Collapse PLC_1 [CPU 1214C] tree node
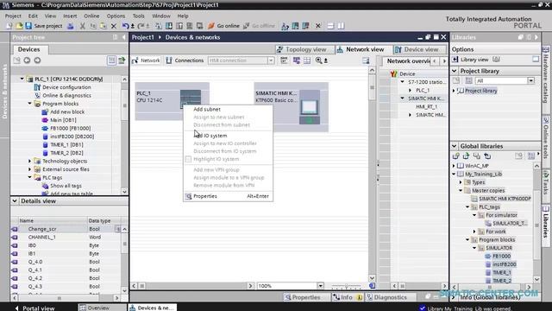 [x=22, y=79]
